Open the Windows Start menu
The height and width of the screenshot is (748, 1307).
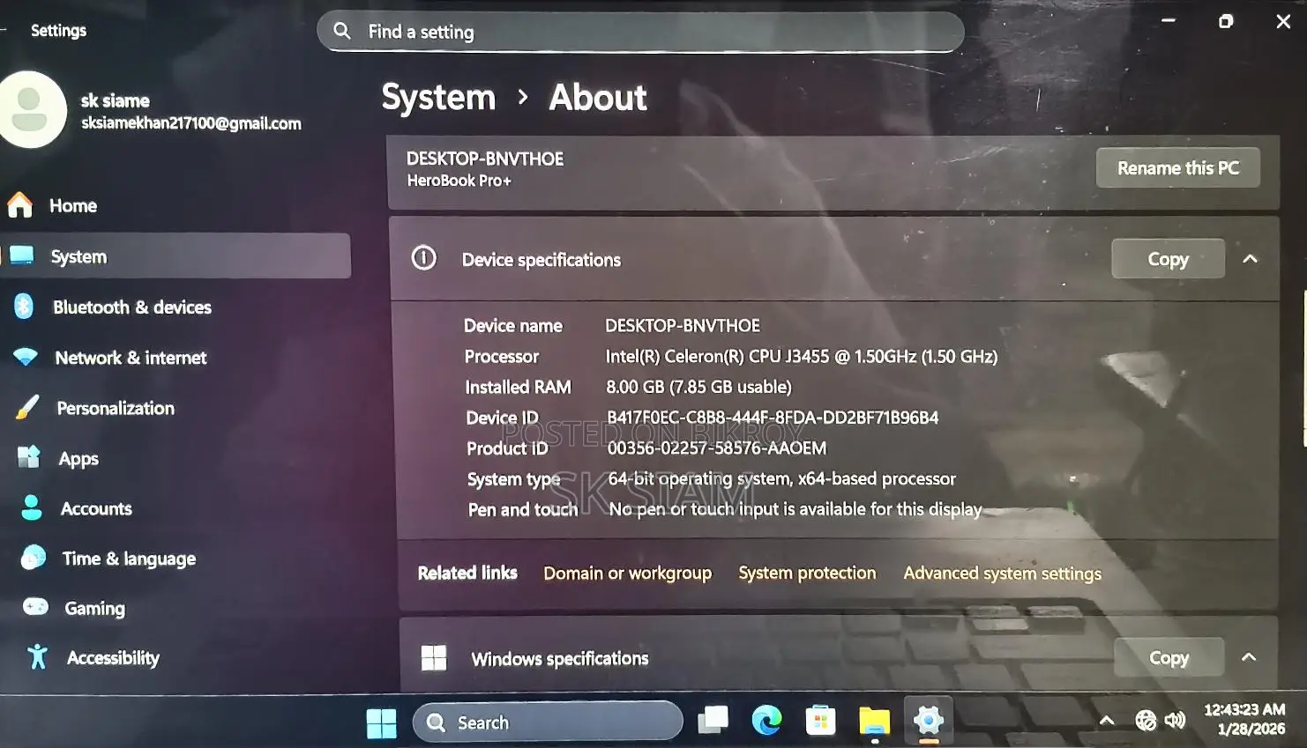click(x=381, y=723)
